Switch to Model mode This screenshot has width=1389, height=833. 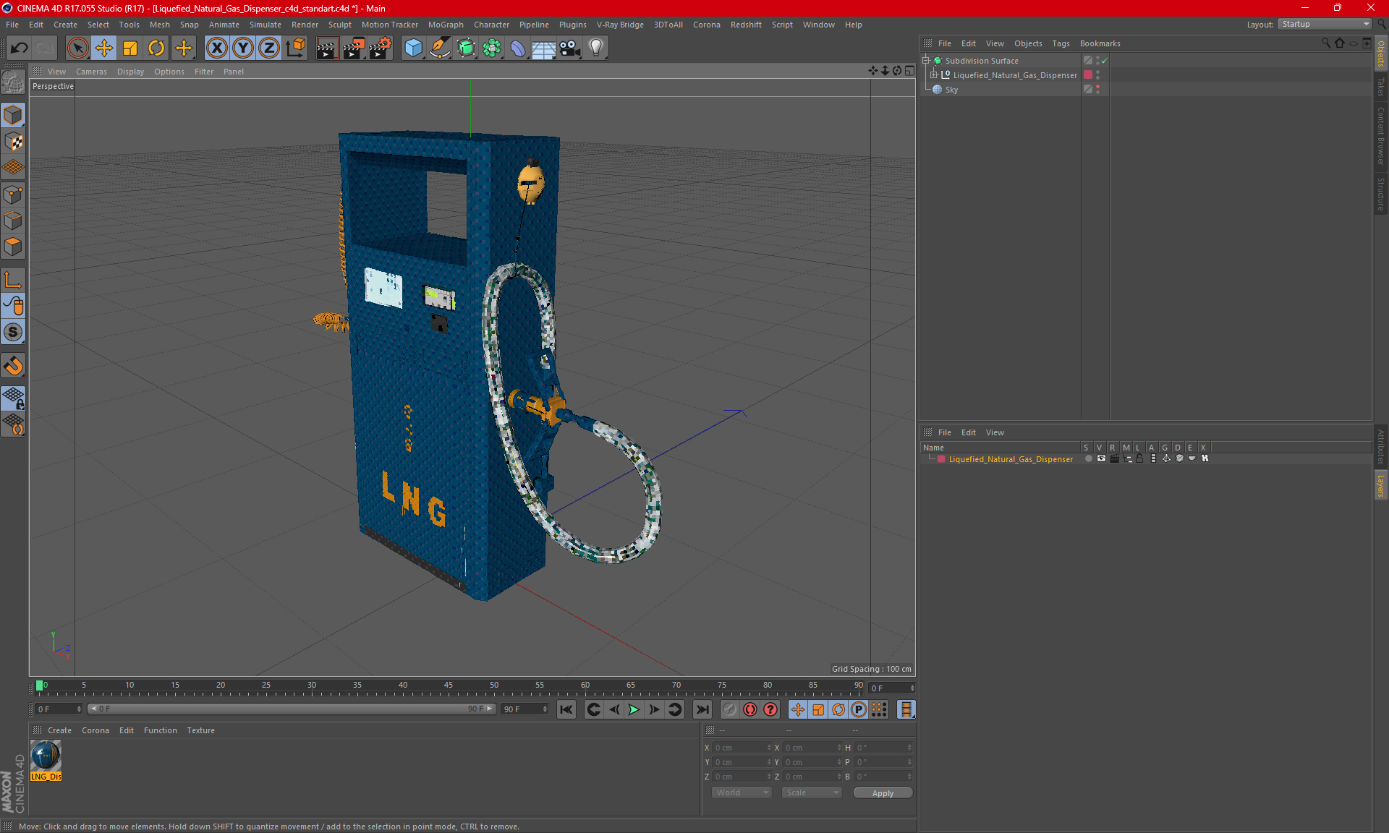point(13,116)
